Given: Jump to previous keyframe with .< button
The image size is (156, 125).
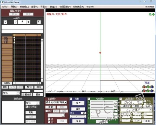Looking at the screenshot, I should [5, 22].
